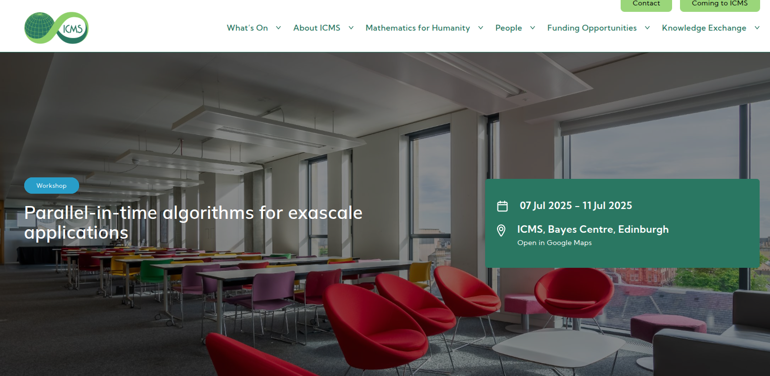Expand Funding Opportunities chevron
Image resolution: width=770 pixels, height=376 pixels.
[x=647, y=28]
